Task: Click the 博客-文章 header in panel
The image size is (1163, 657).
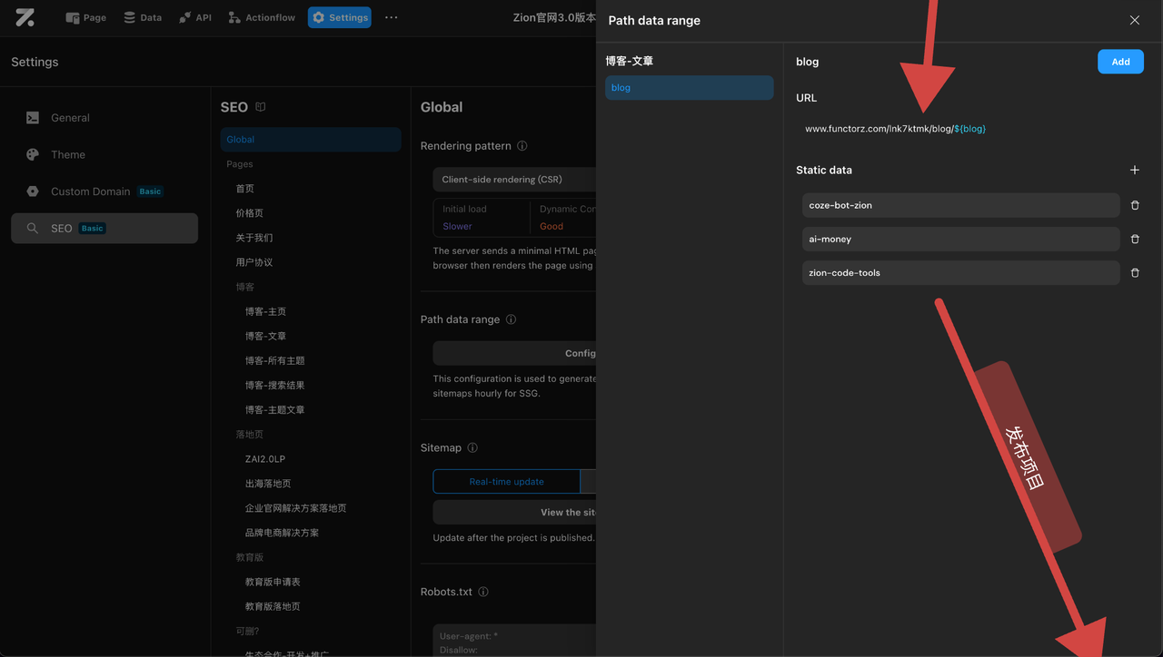Action: pos(630,61)
